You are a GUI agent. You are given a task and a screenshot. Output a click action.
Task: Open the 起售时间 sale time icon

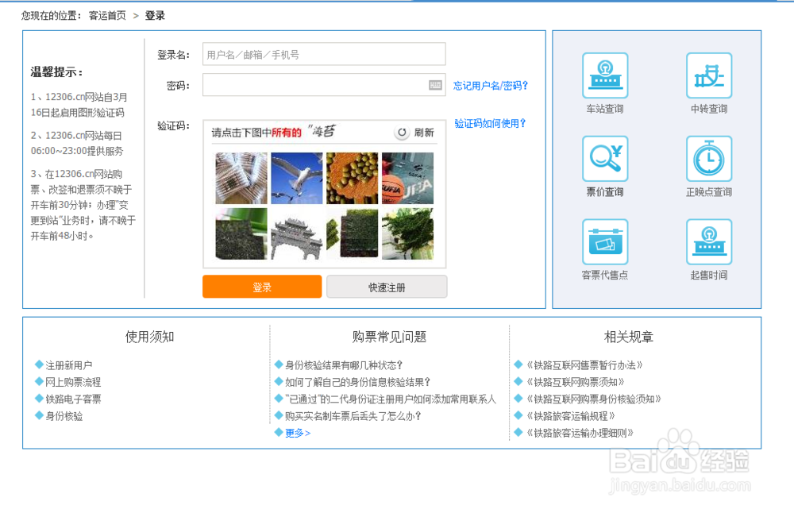tap(709, 241)
